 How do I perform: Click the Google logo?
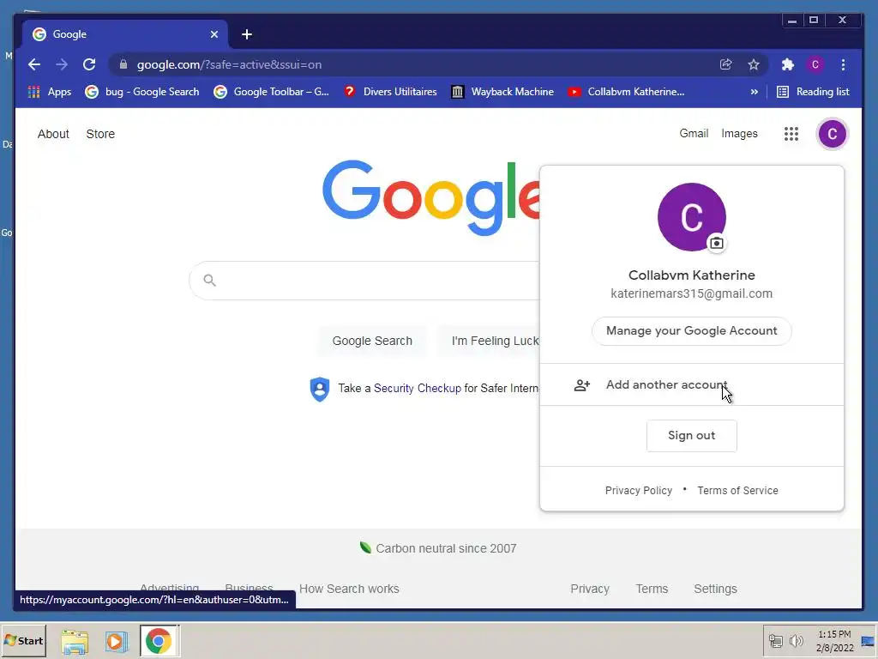(431, 197)
